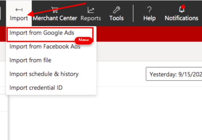Open the Yesterday date range dropdown
The height and width of the screenshot is (140, 202).
coord(174,74)
